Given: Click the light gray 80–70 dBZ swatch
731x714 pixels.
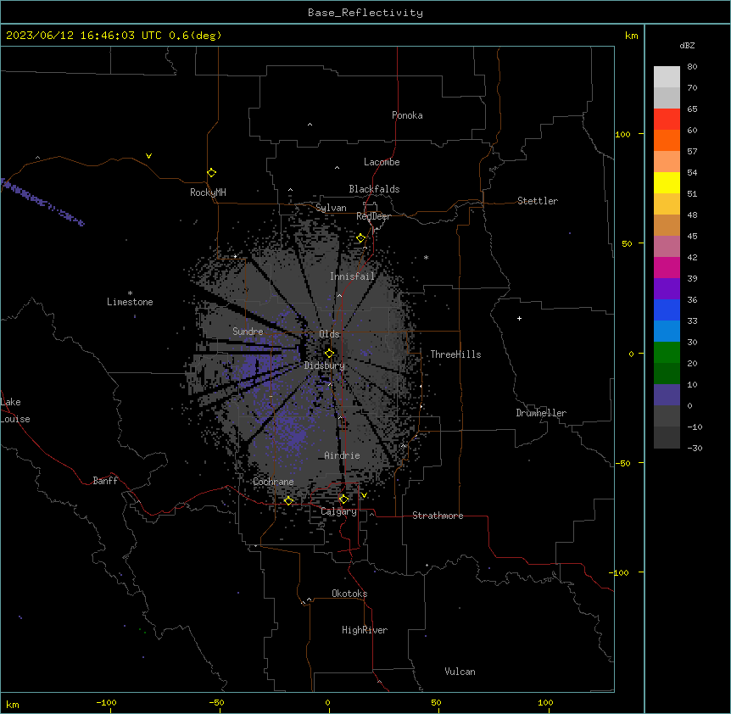Looking at the screenshot, I should [667, 77].
